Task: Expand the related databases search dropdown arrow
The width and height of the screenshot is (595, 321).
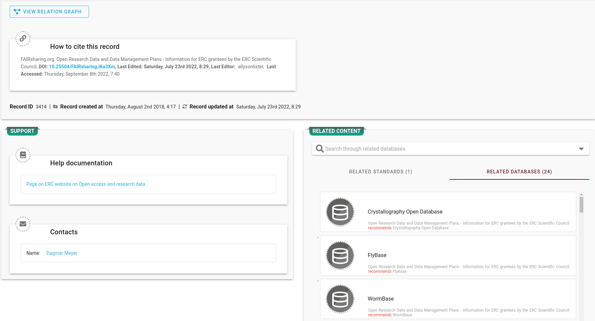Action: coord(581,149)
